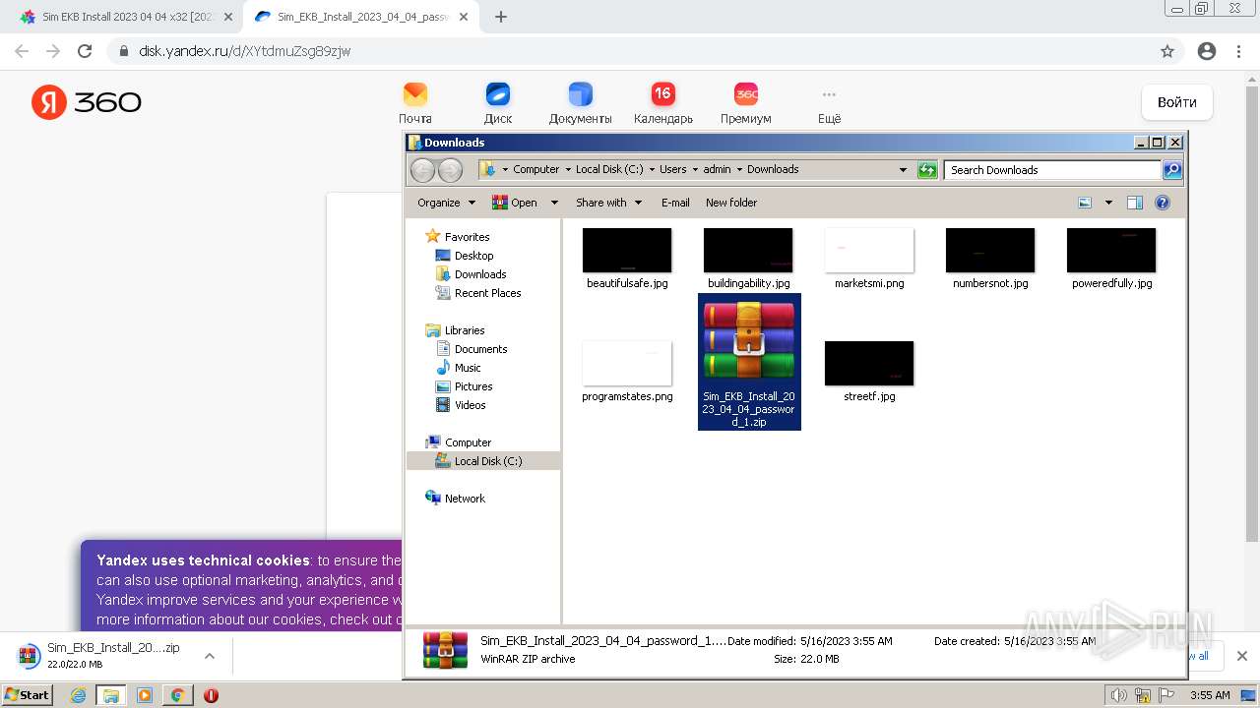Select Favorites in navigation pane
The width and height of the screenshot is (1260, 708).
tap(458, 237)
